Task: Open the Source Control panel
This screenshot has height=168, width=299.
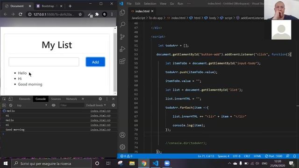Action: pyautogui.click(x=122, y=37)
